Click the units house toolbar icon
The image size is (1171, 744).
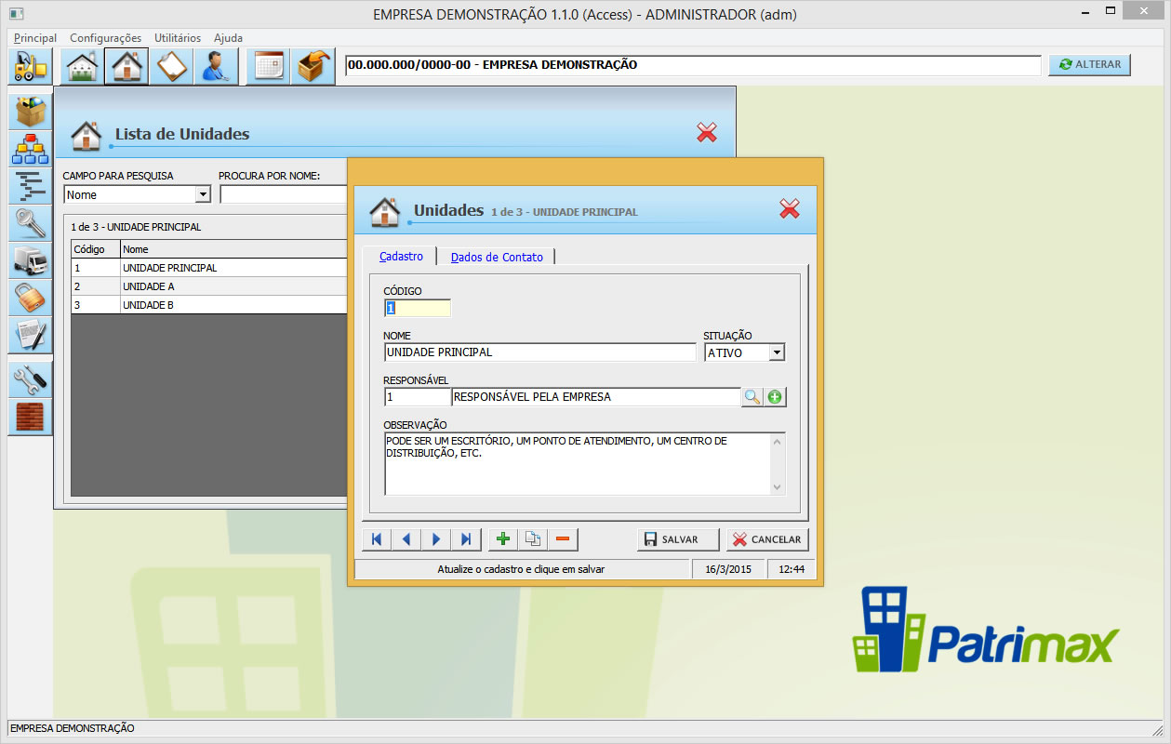coord(126,67)
